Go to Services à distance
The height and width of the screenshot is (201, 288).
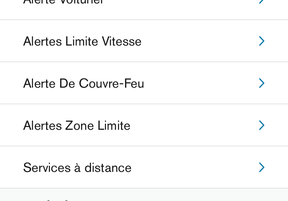pyautogui.click(x=144, y=167)
